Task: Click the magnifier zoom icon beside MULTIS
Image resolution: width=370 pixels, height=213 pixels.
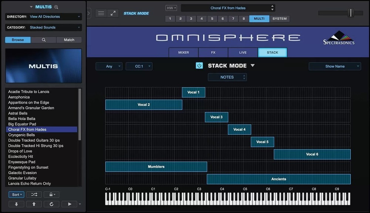Action: 56,7
